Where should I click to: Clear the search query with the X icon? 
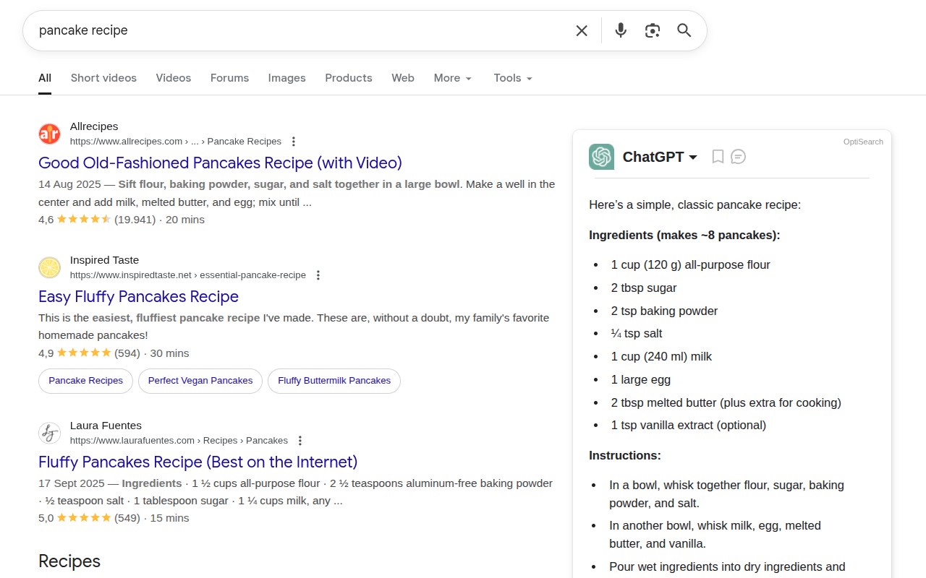click(582, 30)
